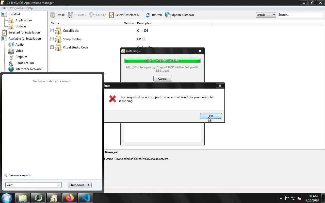The image size is (325, 203).
Task: Select the Updates folder icon
Action: pyautogui.click(x=11, y=26)
